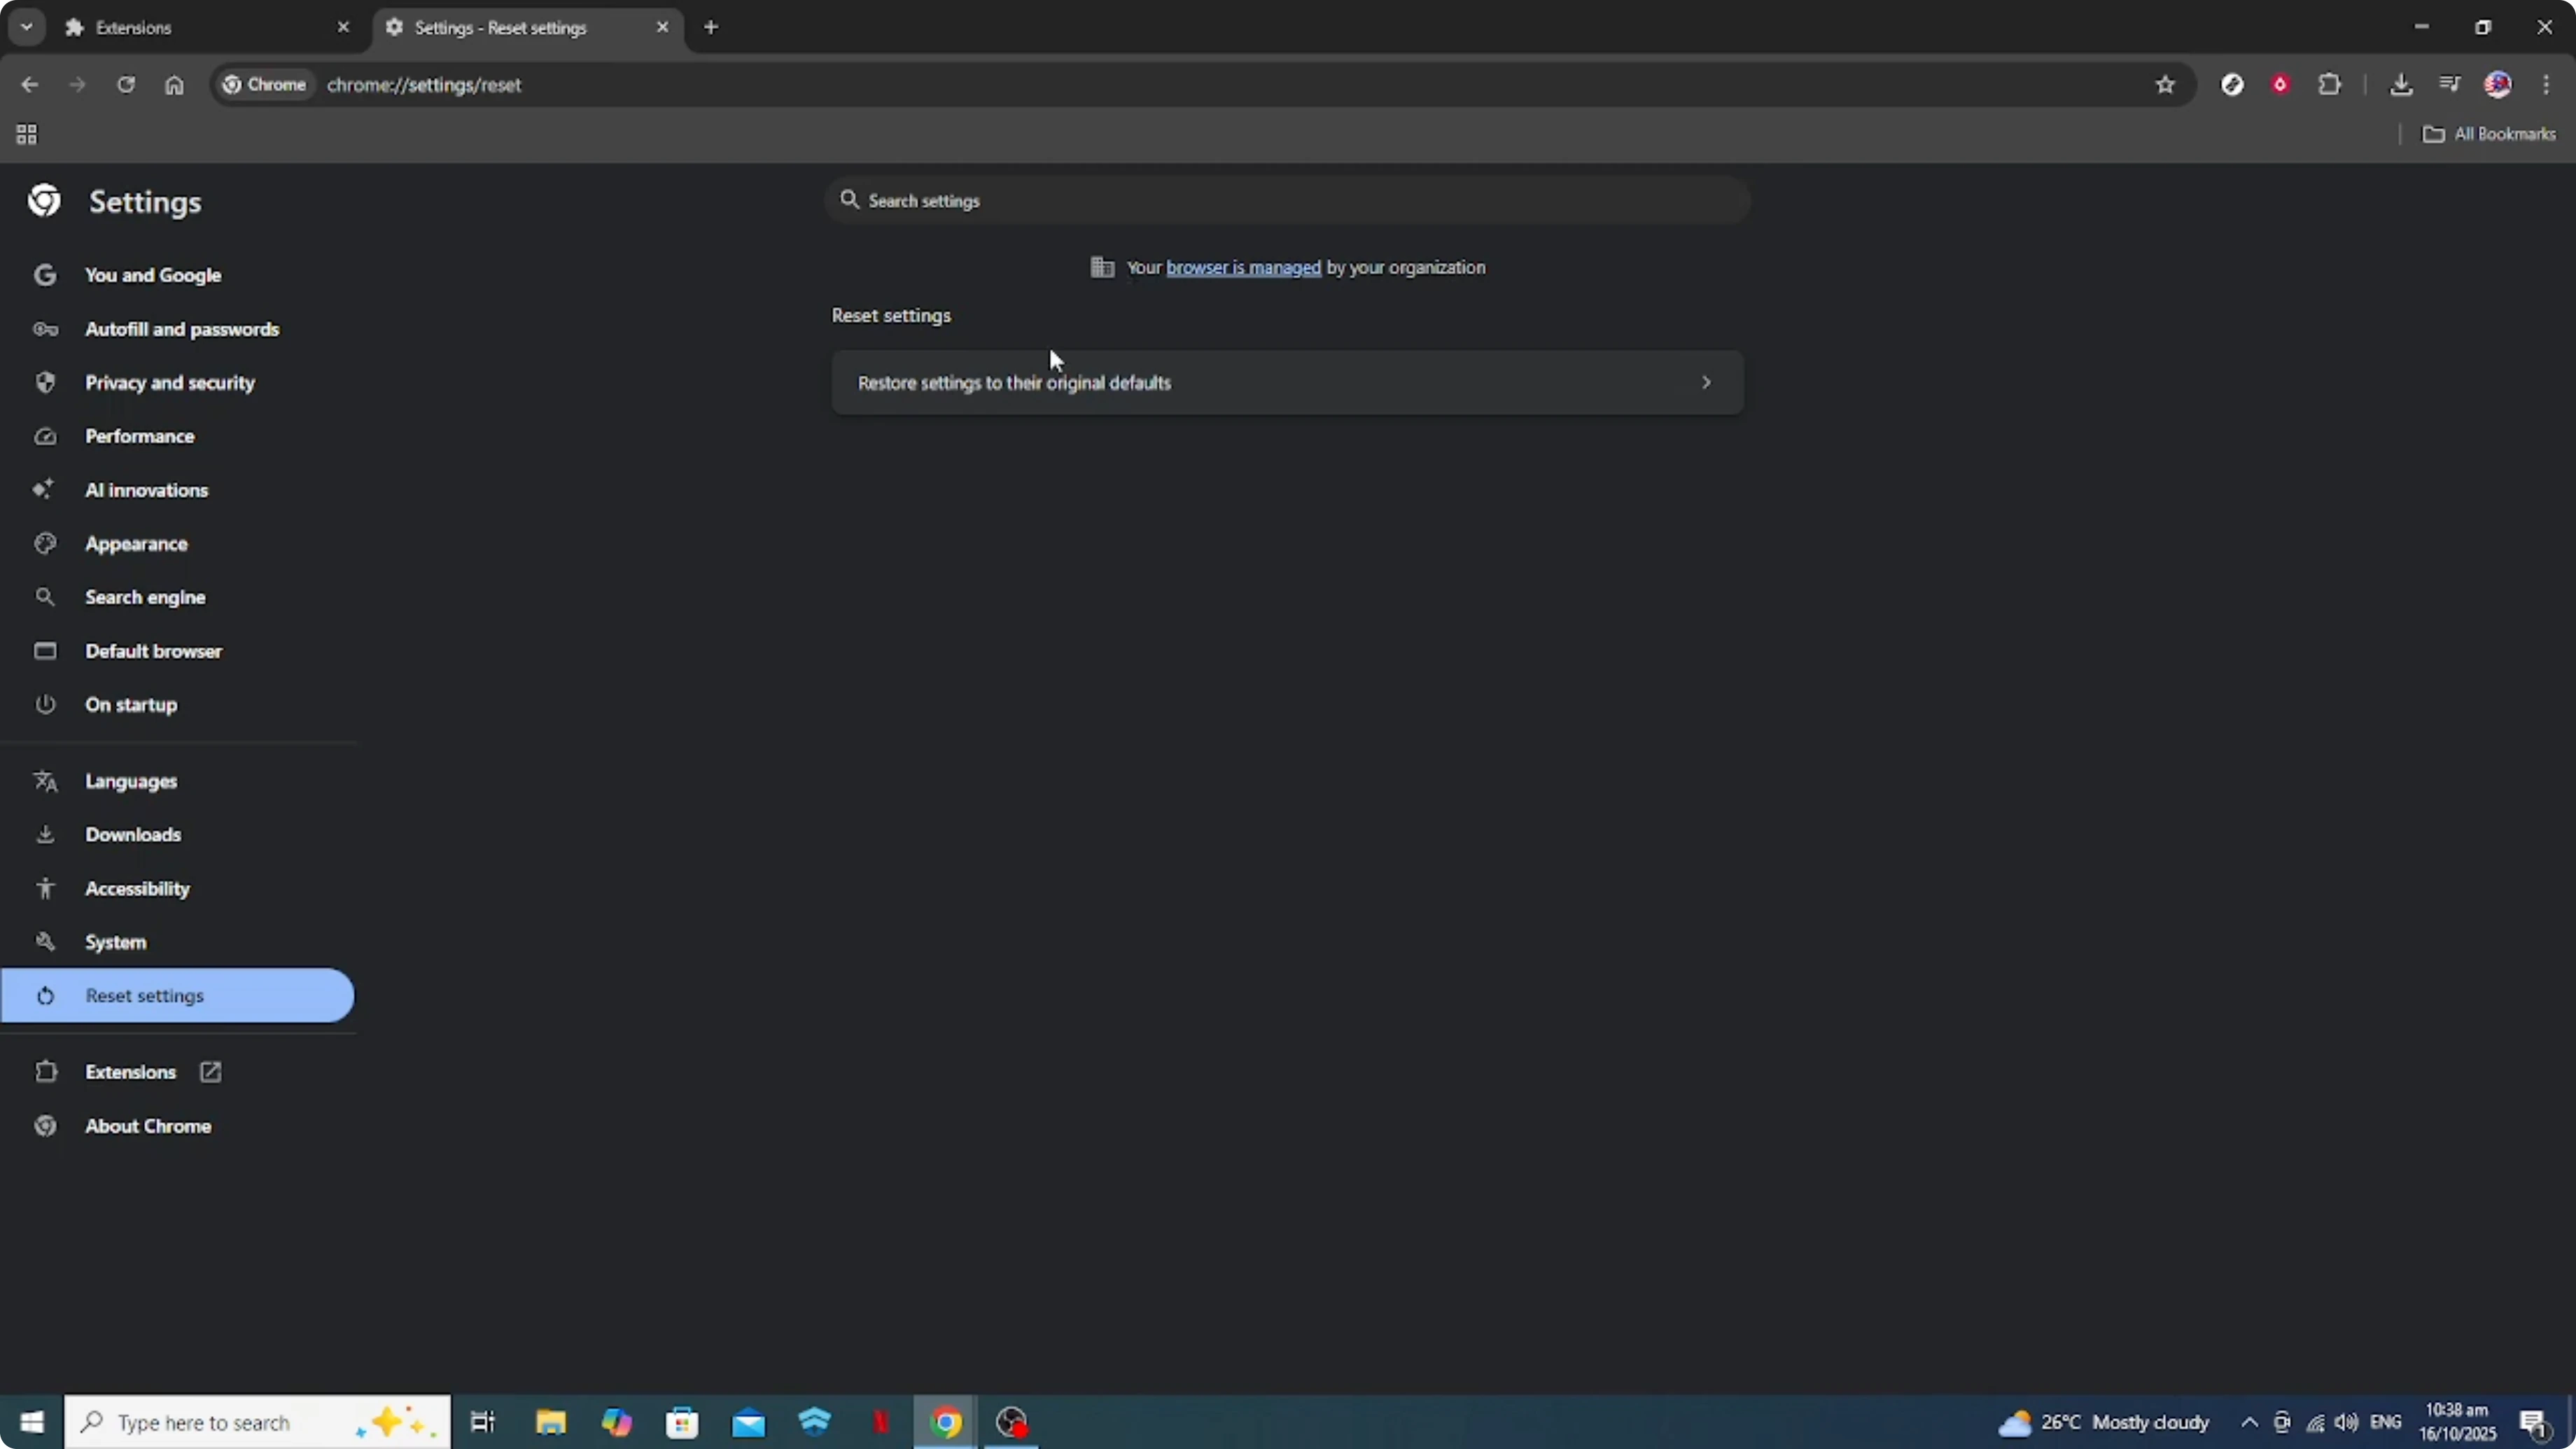Click the browser is managed link
The image size is (2576, 1449).
pos(1242,268)
